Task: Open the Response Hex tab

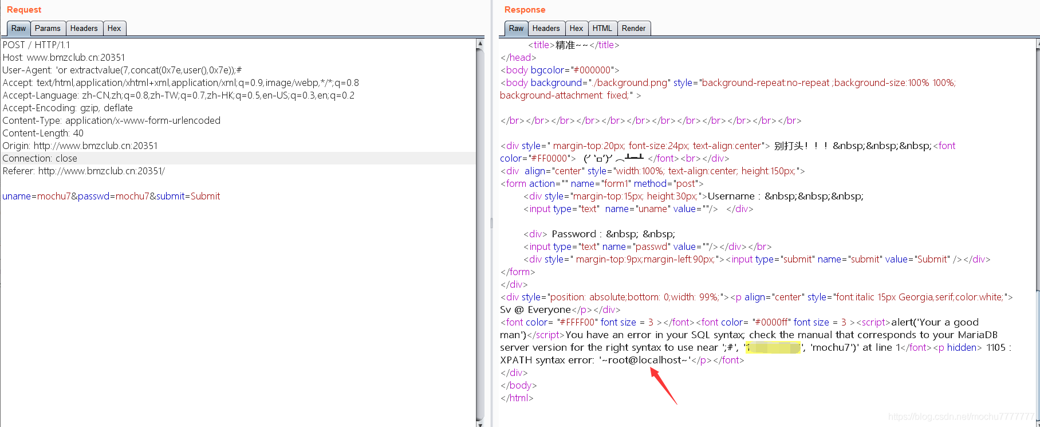Action: [x=577, y=28]
